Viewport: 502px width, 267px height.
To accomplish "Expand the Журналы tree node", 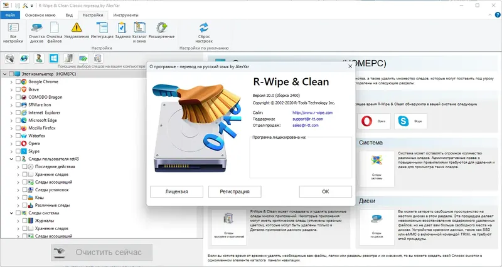I will point(18,221).
